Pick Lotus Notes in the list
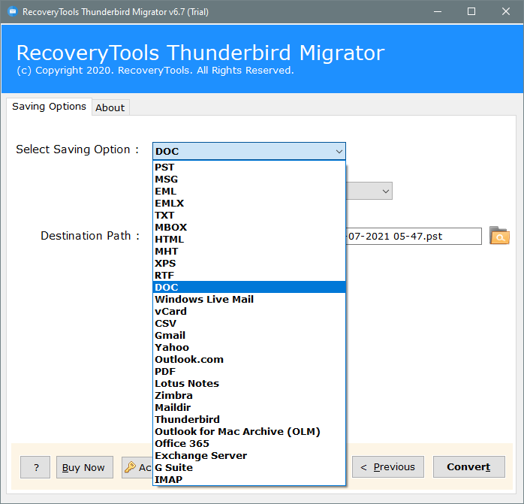Viewport: 524px width, 504px height. [x=249, y=384]
